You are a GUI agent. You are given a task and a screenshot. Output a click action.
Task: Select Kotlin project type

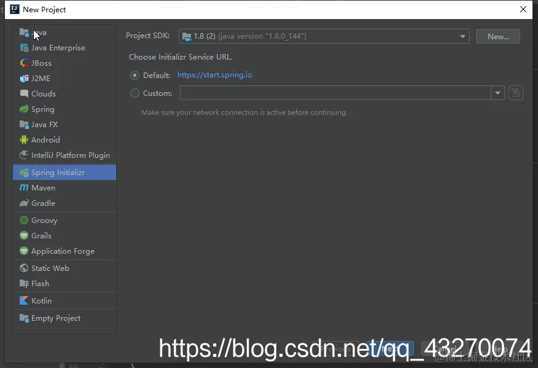(x=64, y=300)
